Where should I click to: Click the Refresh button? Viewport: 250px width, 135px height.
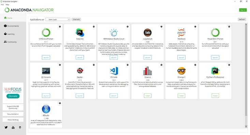click(242, 19)
